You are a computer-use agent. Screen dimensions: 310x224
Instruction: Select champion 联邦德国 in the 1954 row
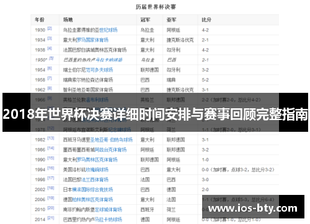coord(149,70)
